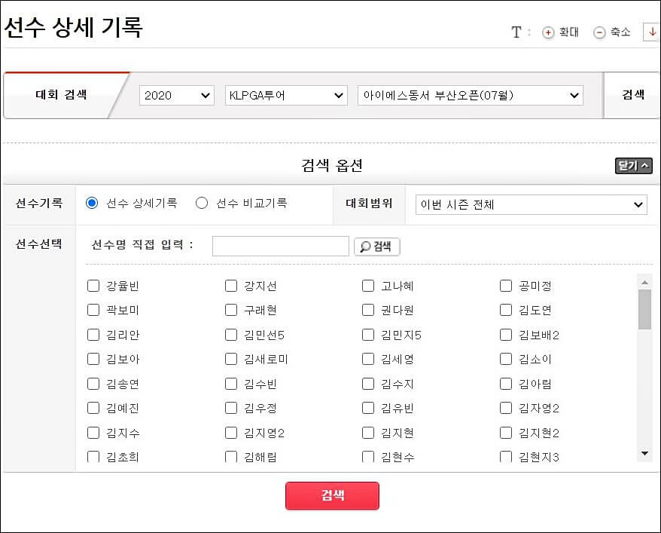Click the T text-size icon
The width and height of the screenshot is (661, 533).
tap(517, 31)
